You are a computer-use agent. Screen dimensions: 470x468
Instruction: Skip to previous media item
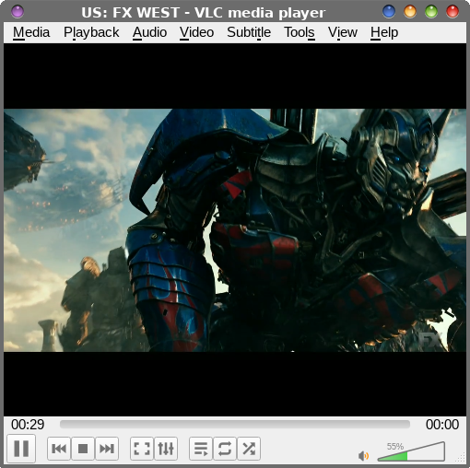click(x=59, y=449)
